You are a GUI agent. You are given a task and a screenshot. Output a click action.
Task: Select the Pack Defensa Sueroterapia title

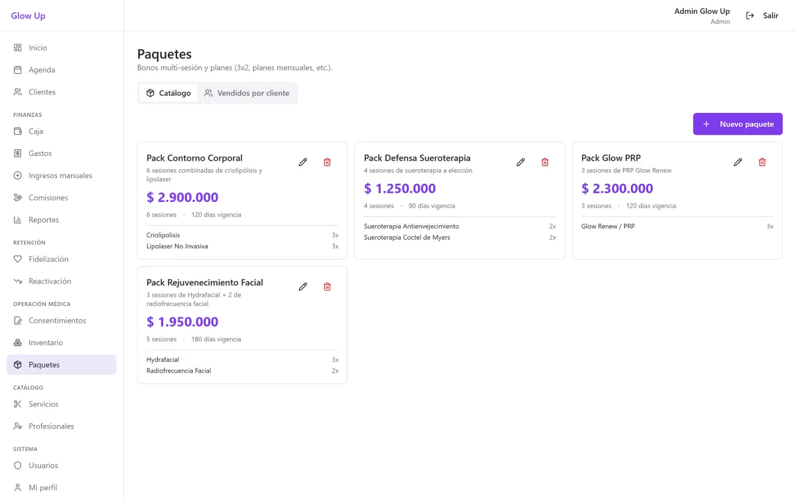pos(417,158)
